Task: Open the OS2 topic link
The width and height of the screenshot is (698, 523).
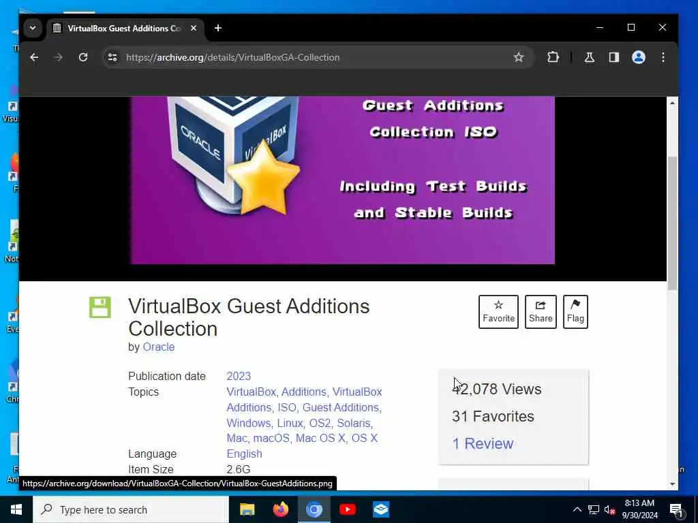Action: tap(320, 423)
